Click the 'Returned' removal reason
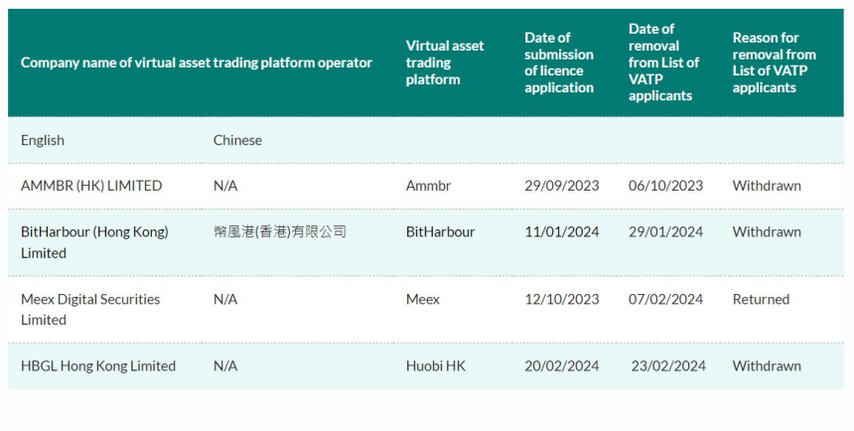 point(761,299)
